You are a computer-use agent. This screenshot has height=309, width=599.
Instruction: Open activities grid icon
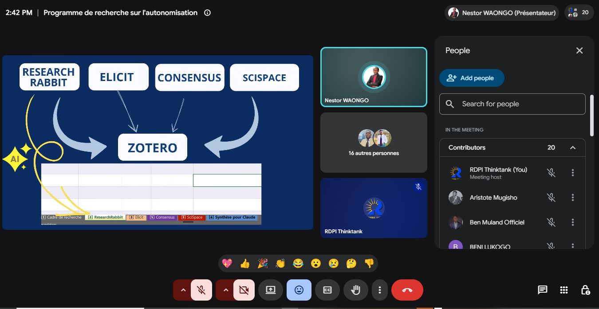point(564,290)
